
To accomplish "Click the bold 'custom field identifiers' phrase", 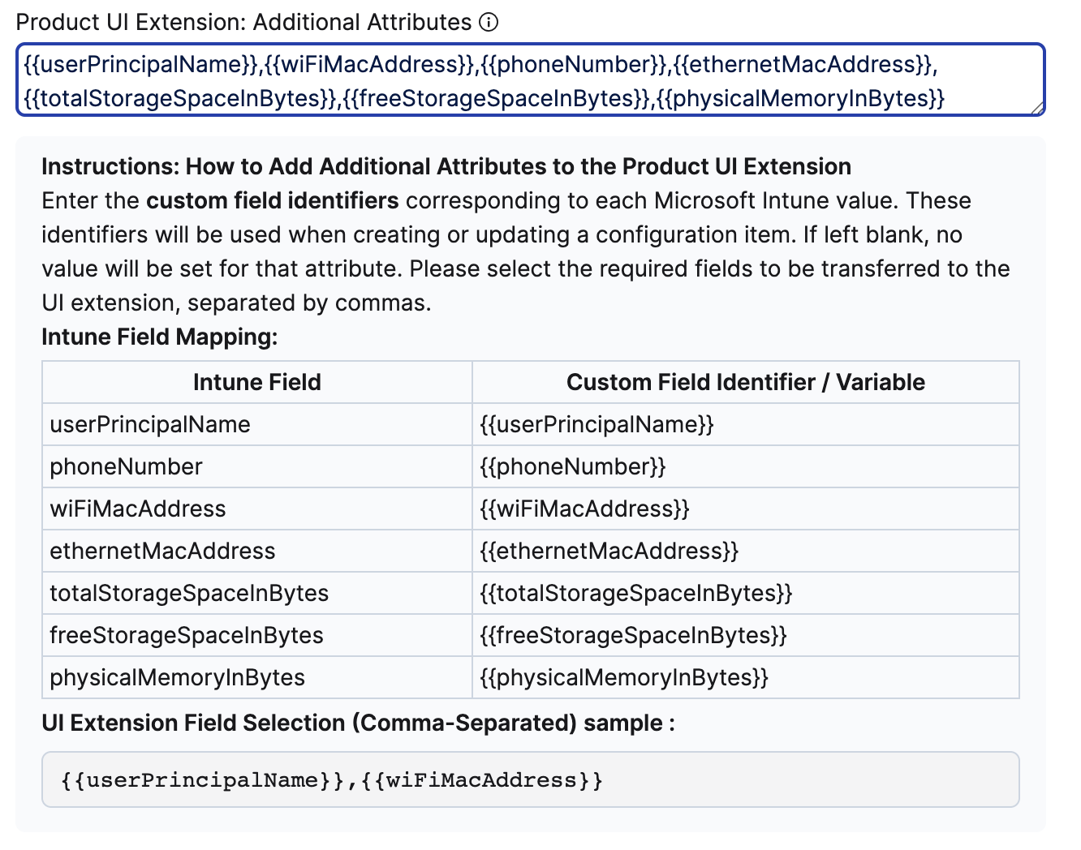I will [273, 200].
